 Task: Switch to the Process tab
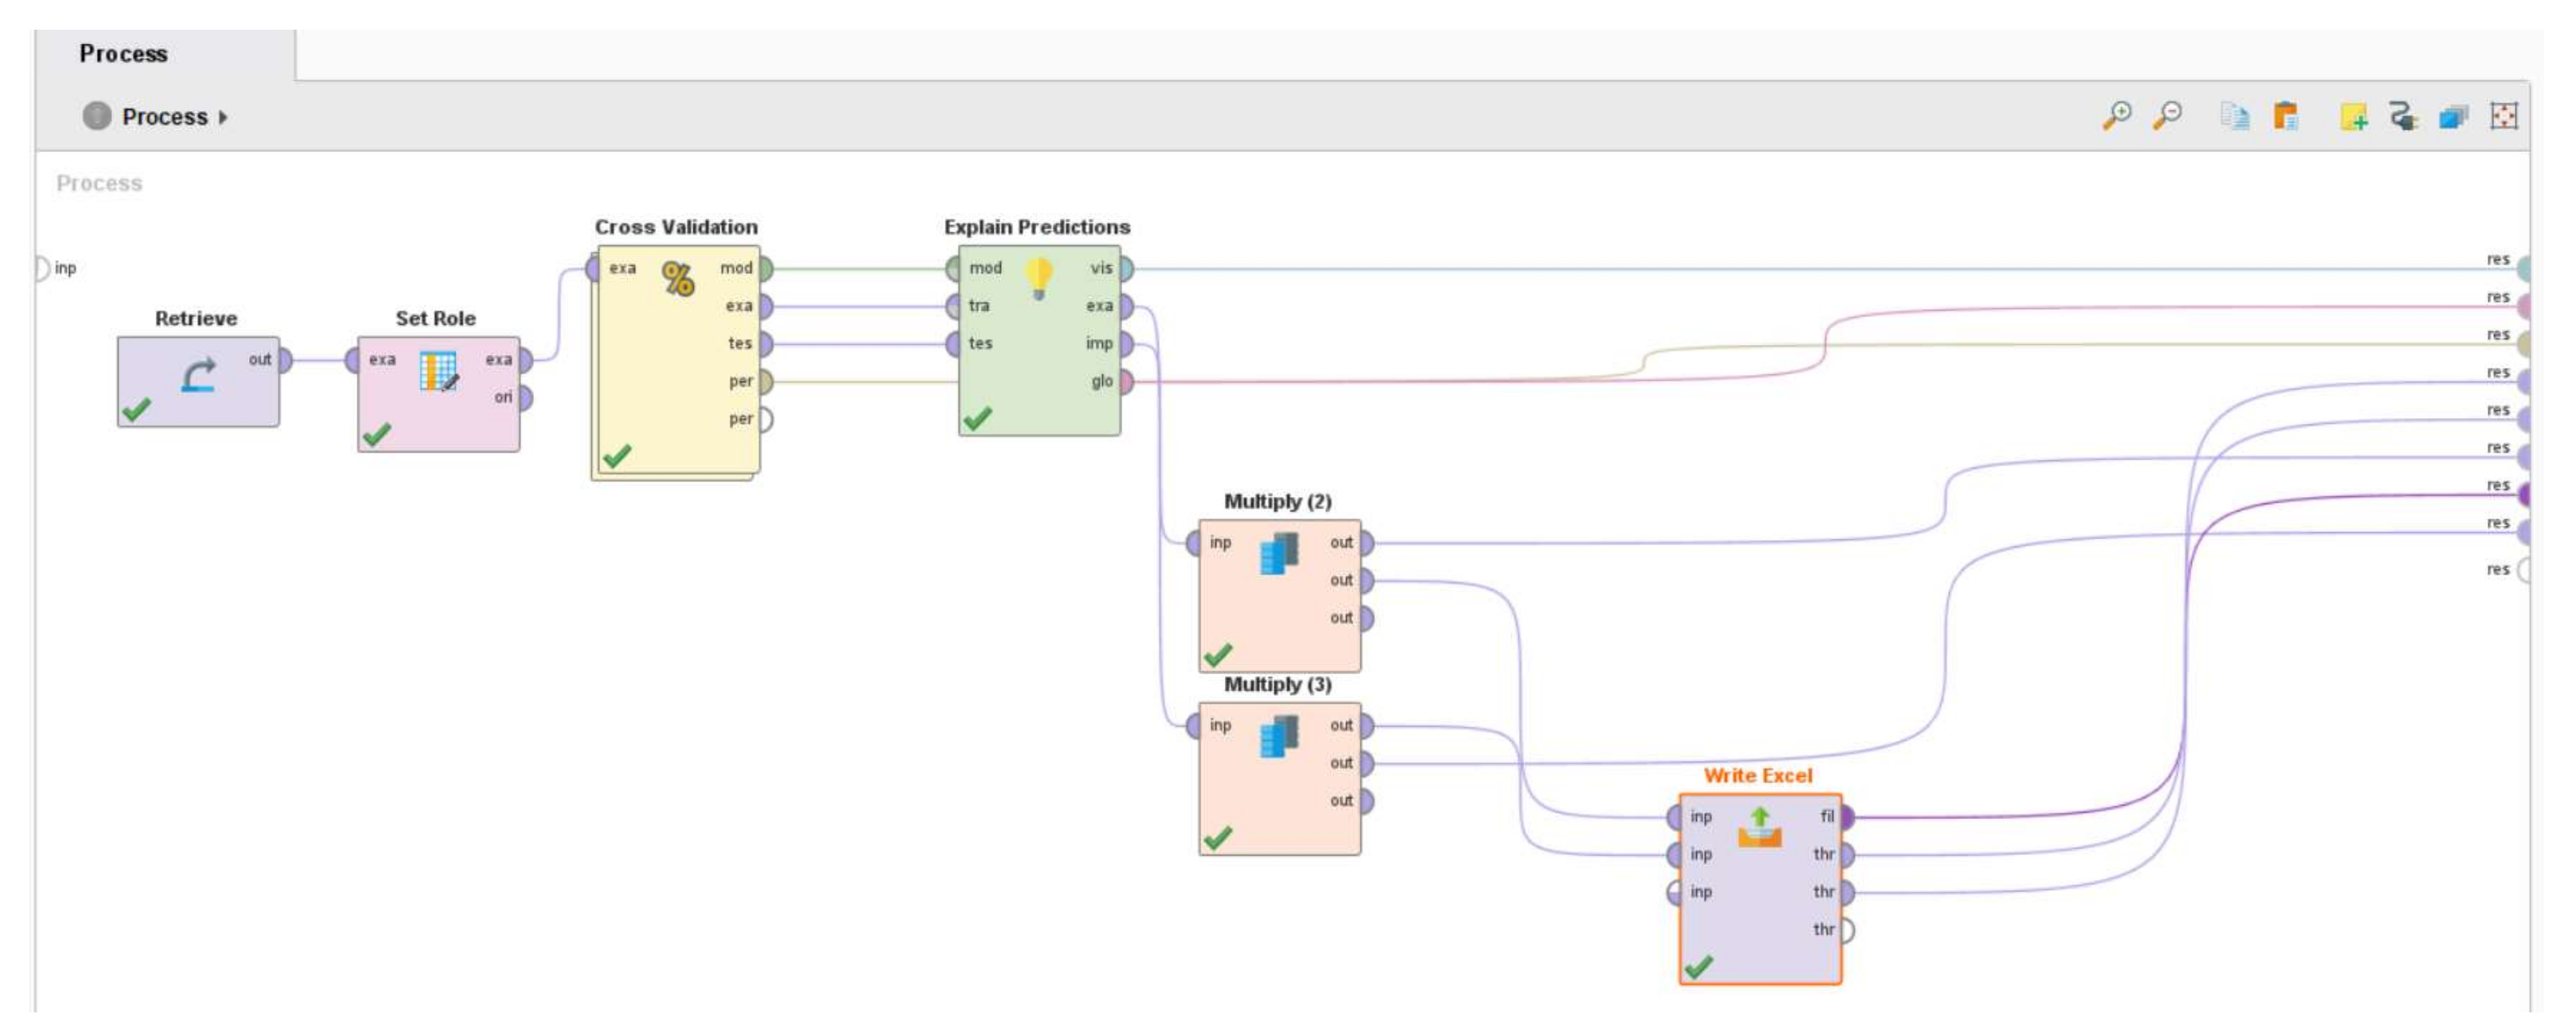124,54
